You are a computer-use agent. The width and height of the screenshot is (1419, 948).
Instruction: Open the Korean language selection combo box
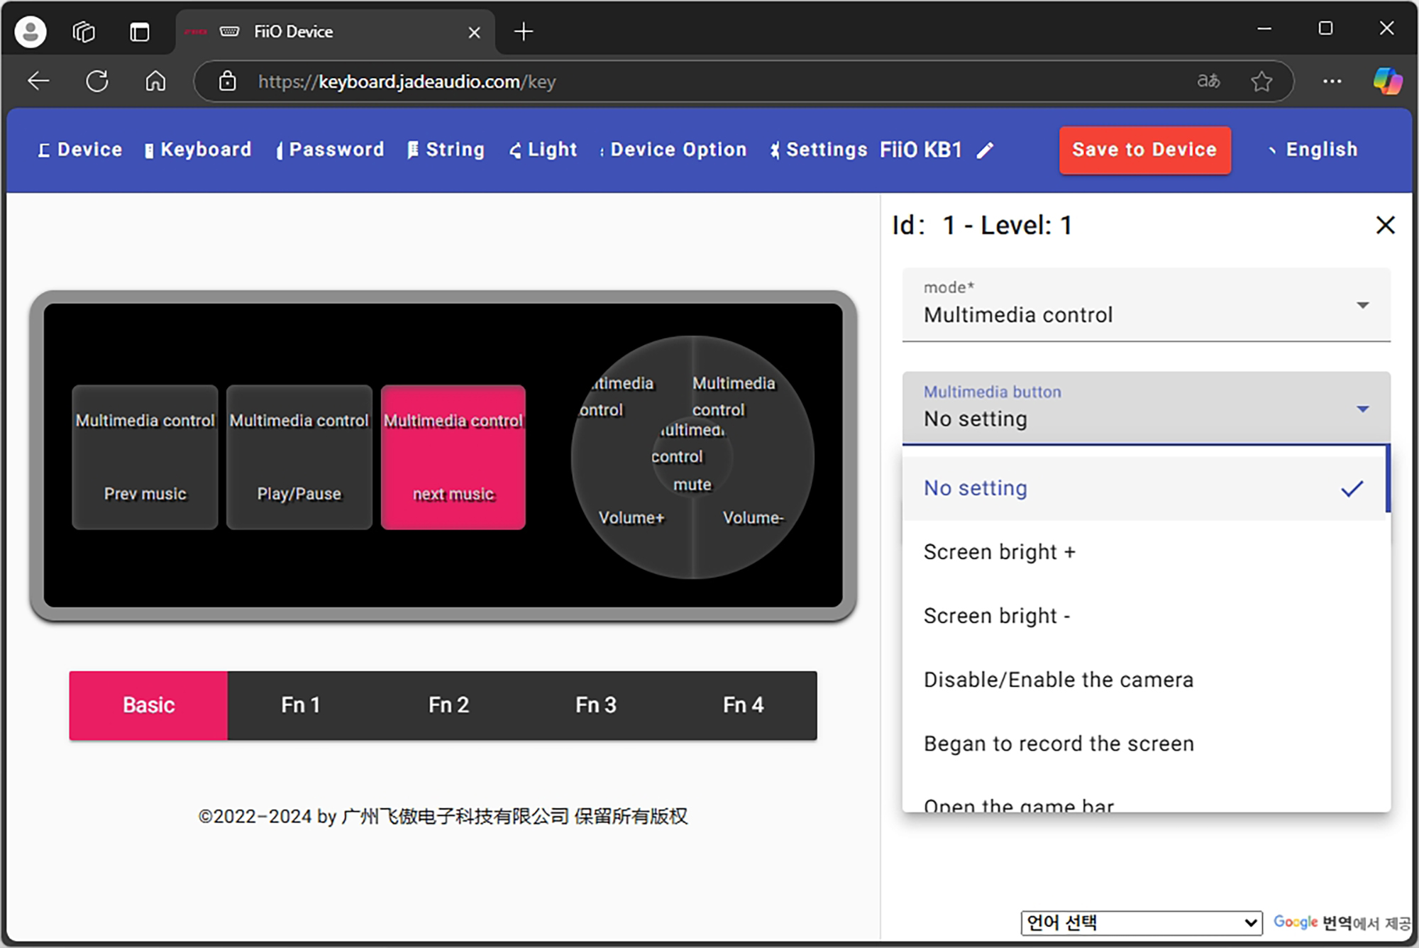(1141, 922)
